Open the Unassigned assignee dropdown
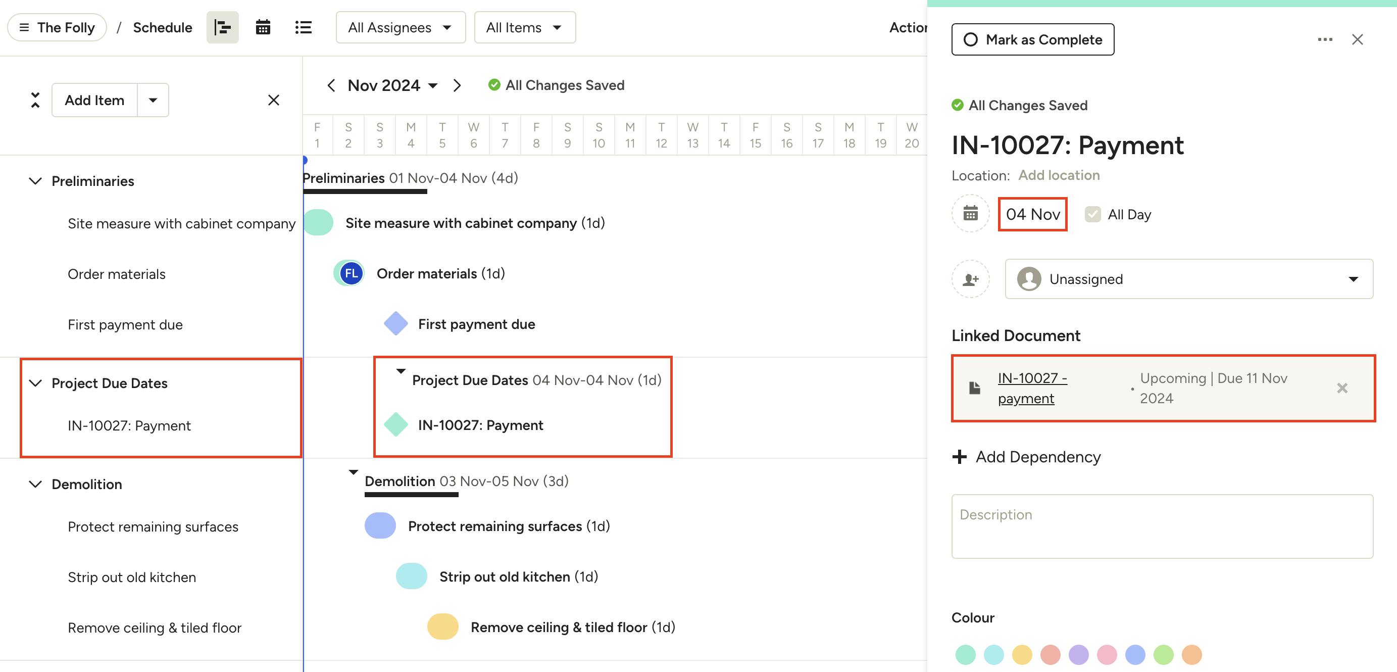Viewport: 1397px width, 672px height. click(x=1189, y=279)
